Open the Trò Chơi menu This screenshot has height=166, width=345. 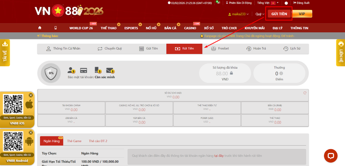point(229,28)
